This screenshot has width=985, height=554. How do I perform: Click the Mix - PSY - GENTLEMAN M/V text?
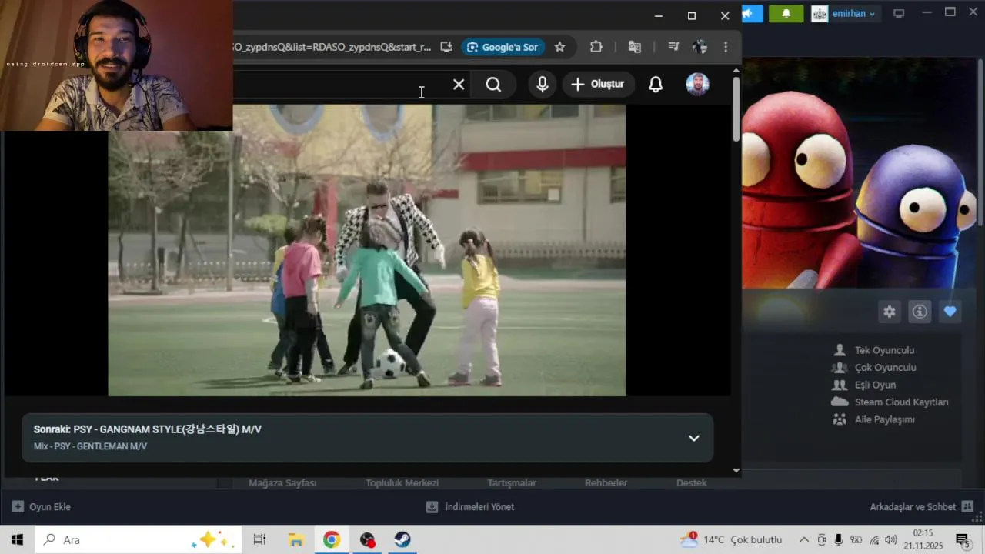pyautogui.click(x=90, y=446)
